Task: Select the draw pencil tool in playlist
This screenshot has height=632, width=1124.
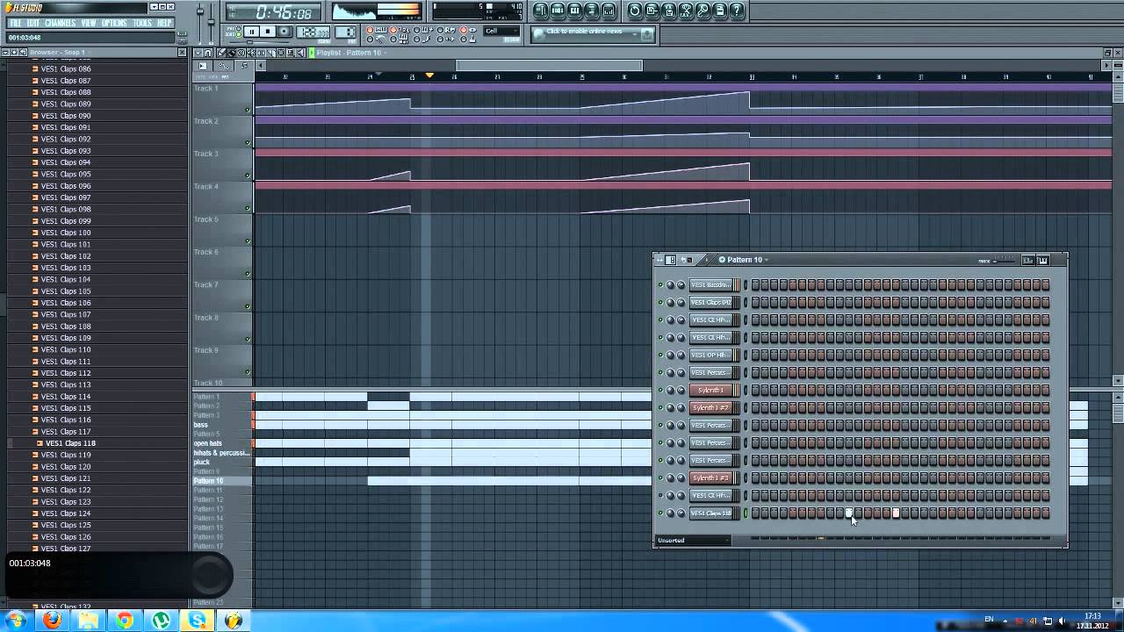Action: click(x=222, y=53)
